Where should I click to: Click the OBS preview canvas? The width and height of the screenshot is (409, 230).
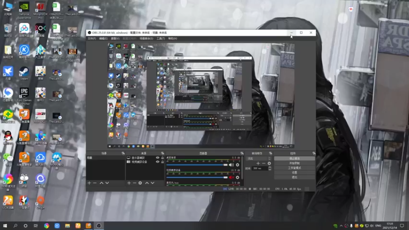tap(201, 96)
